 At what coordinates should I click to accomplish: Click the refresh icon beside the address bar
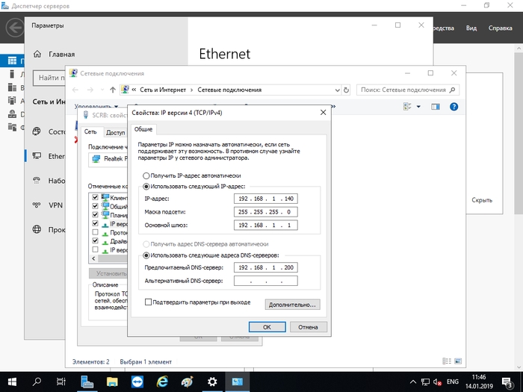pyautogui.click(x=344, y=90)
